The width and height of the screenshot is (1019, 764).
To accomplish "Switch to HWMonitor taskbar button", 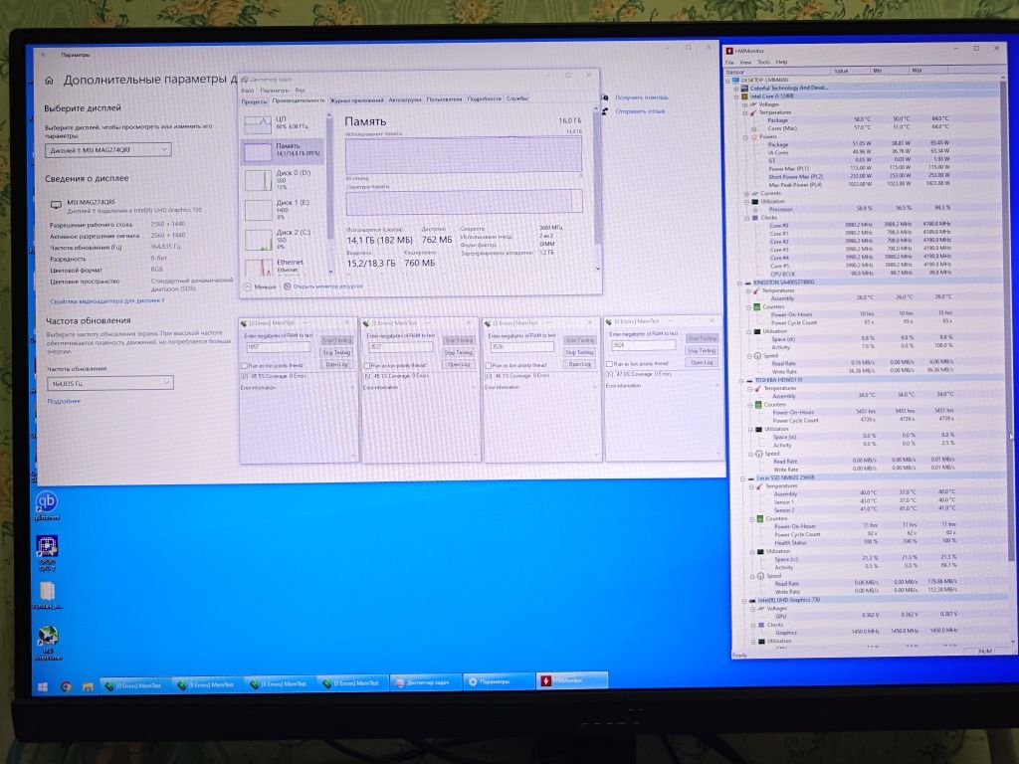I will (572, 680).
